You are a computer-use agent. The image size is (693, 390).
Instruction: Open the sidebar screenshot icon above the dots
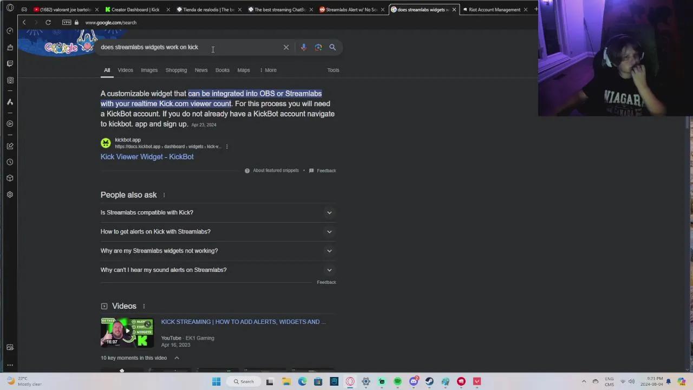coord(10,347)
